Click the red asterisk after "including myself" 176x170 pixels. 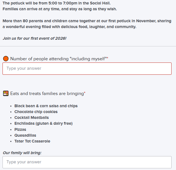click(x=107, y=58)
